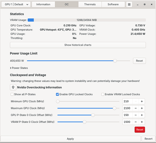
Task: Open the hamburger main menu
Action: pos(129,4)
